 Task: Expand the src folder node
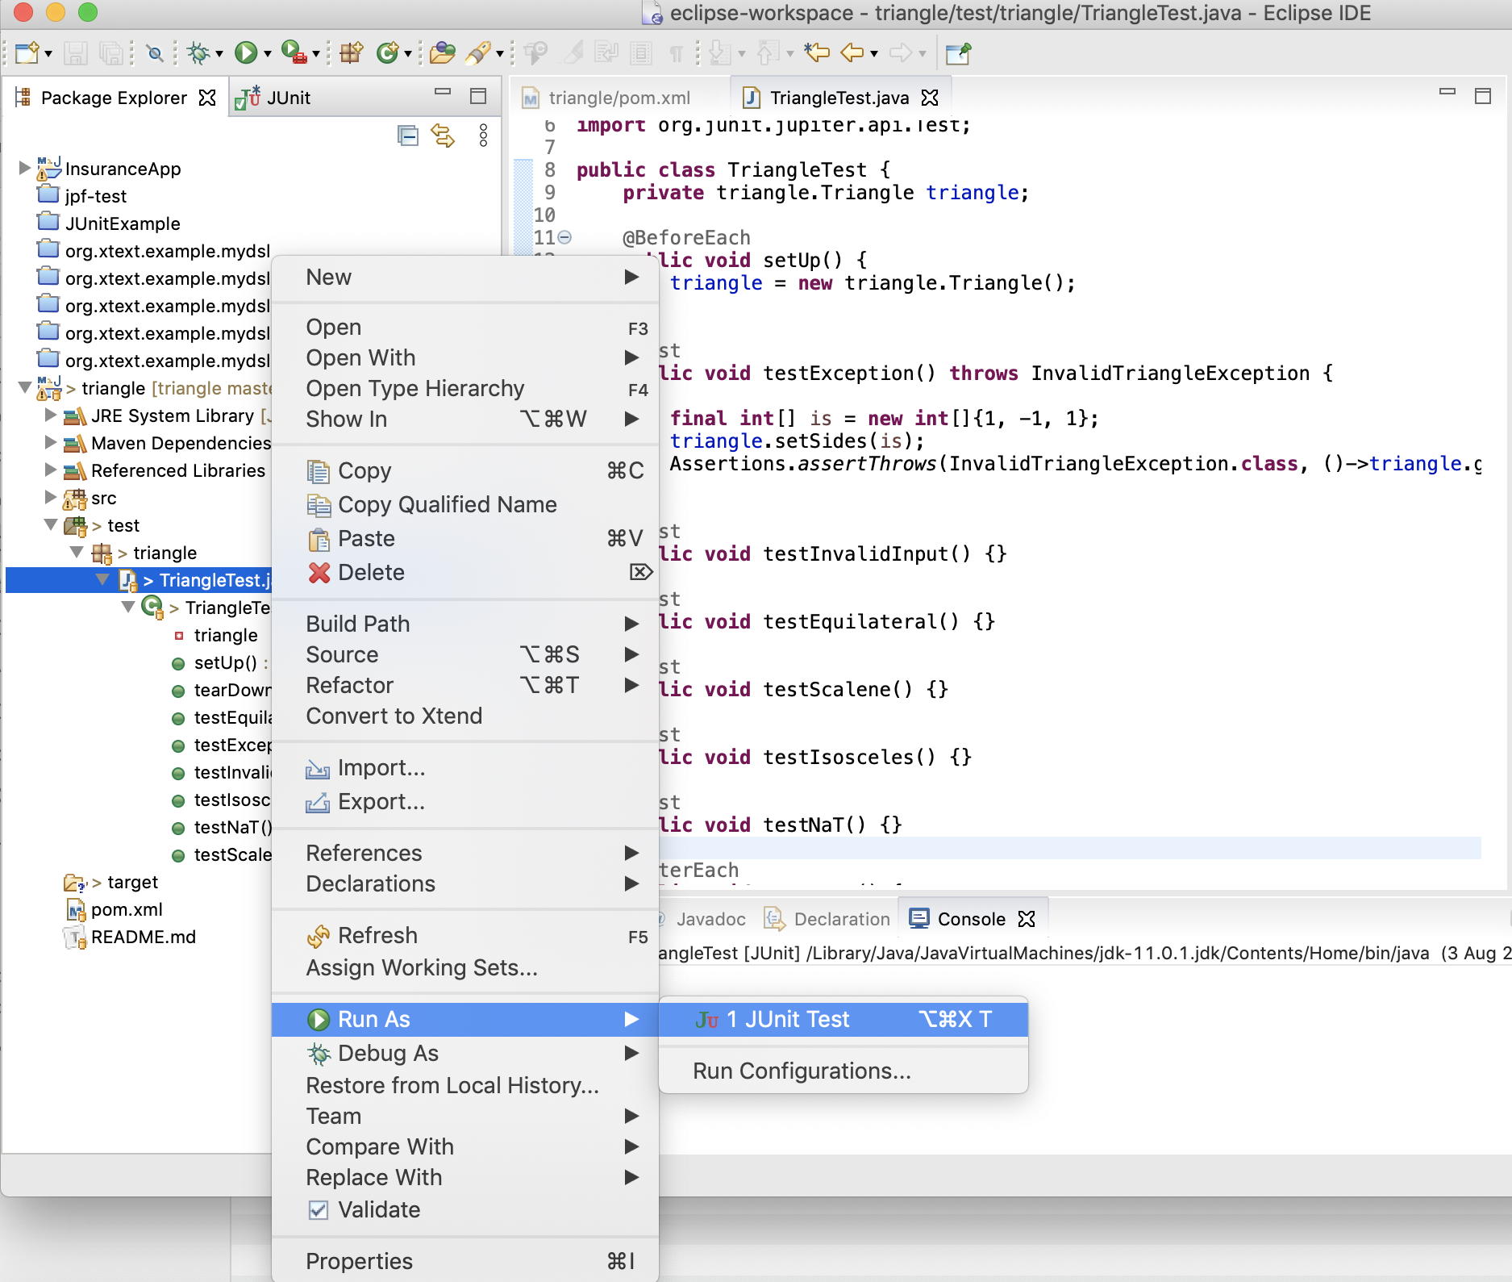(50, 497)
